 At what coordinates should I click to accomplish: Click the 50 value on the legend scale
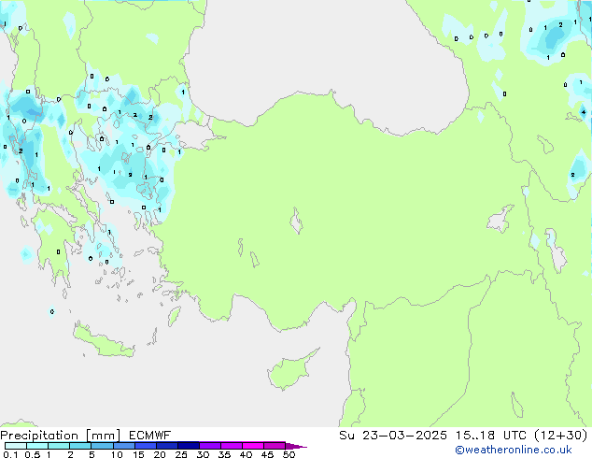[289, 455]
